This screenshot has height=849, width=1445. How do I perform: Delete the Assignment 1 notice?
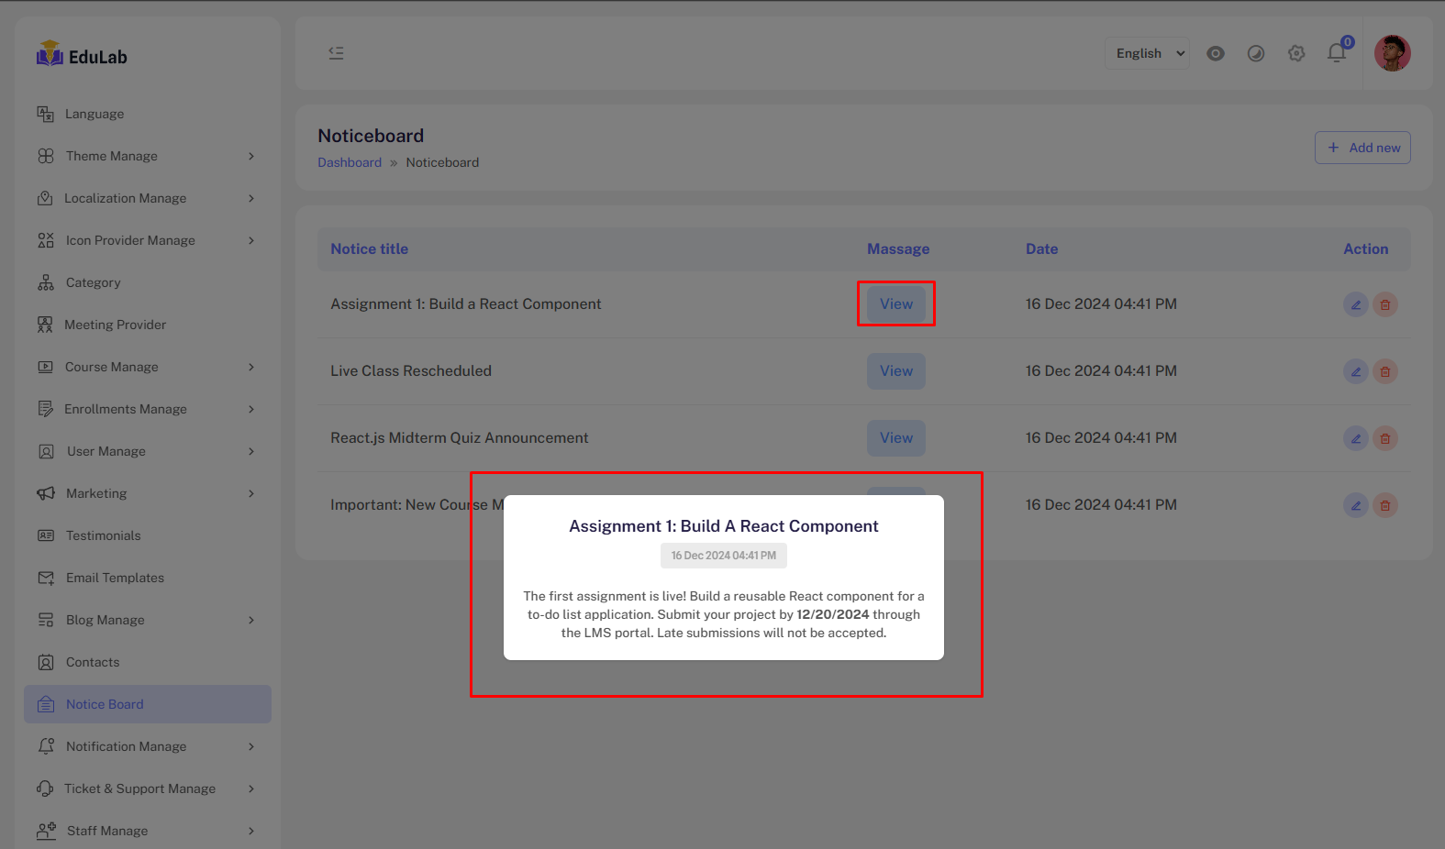1384,304
